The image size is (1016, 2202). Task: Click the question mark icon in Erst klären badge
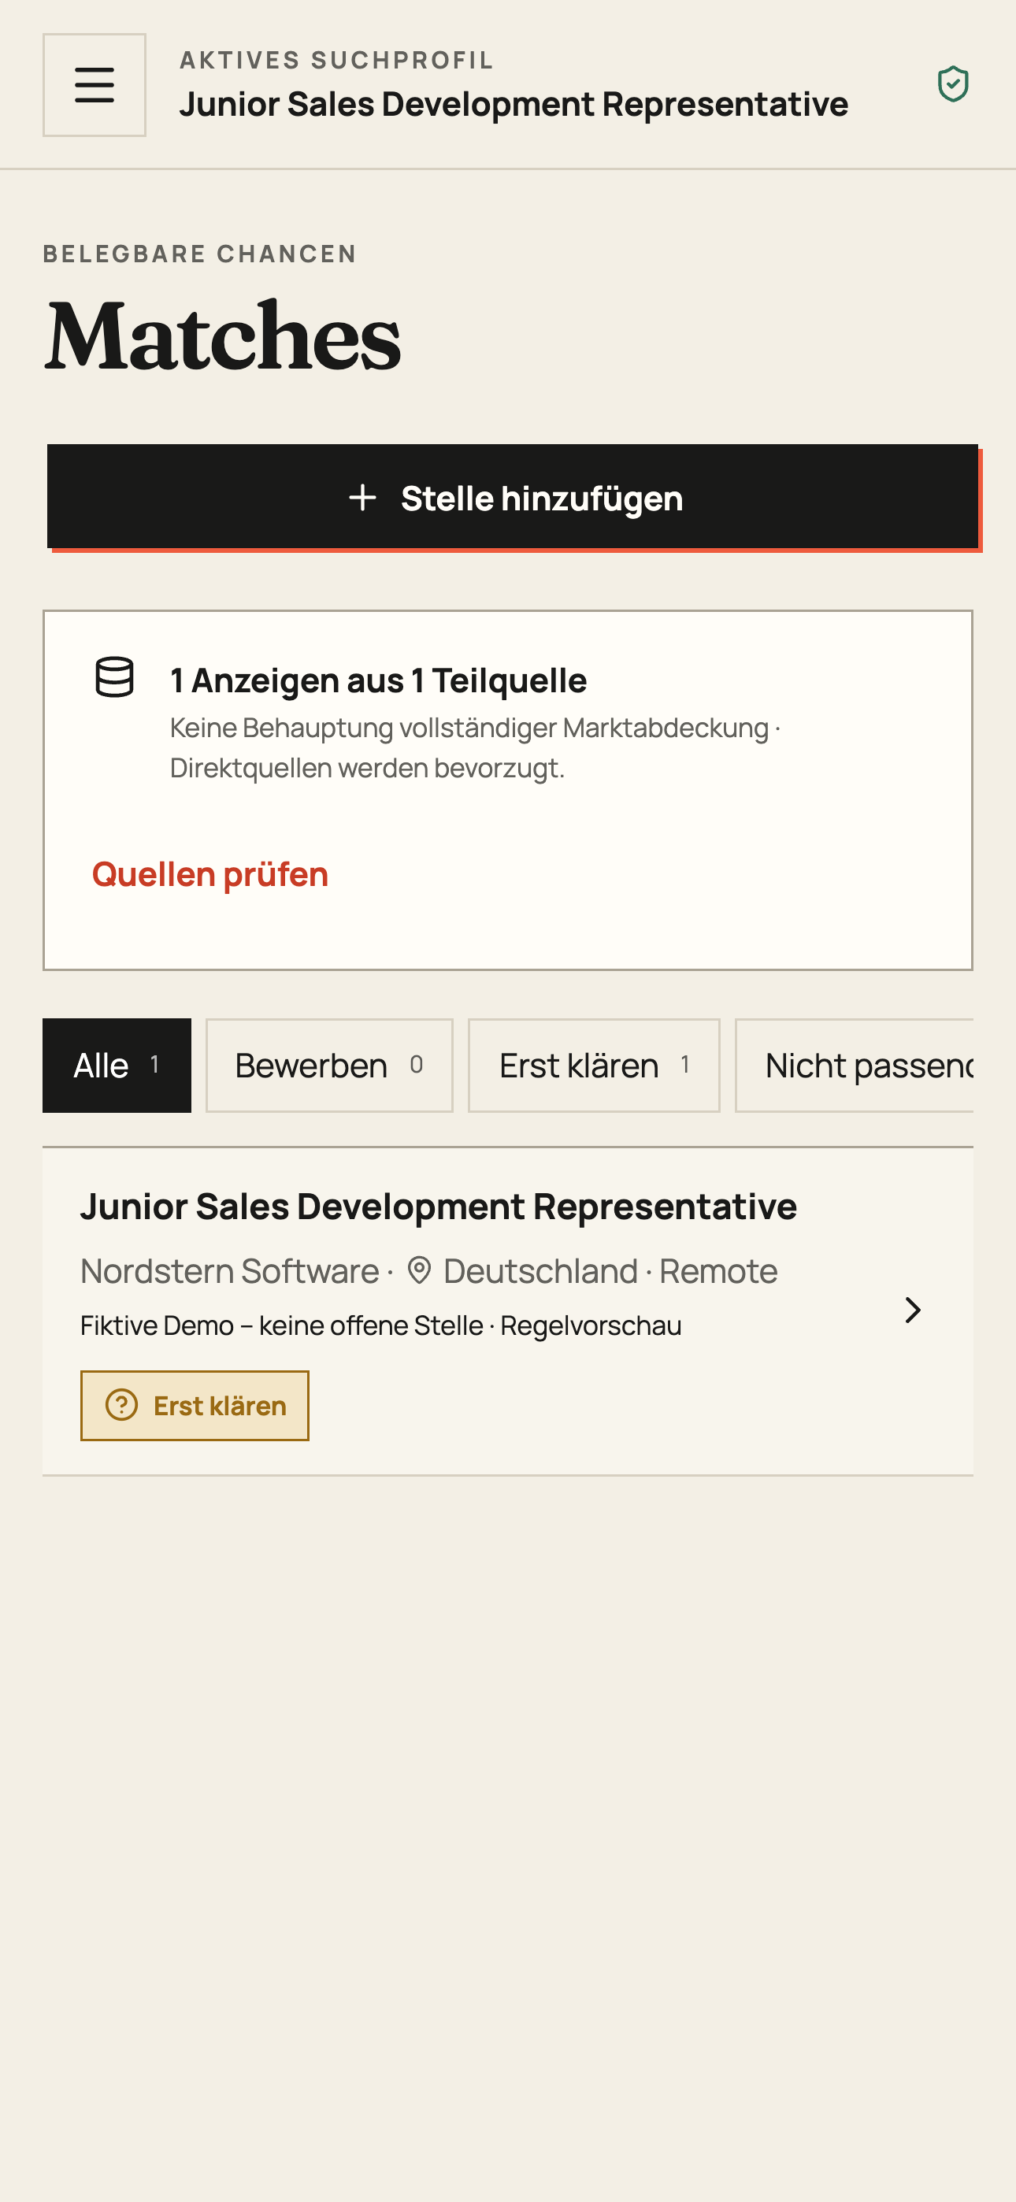121,1404
